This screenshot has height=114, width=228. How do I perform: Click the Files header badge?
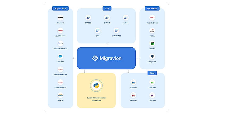pos(152,73)
